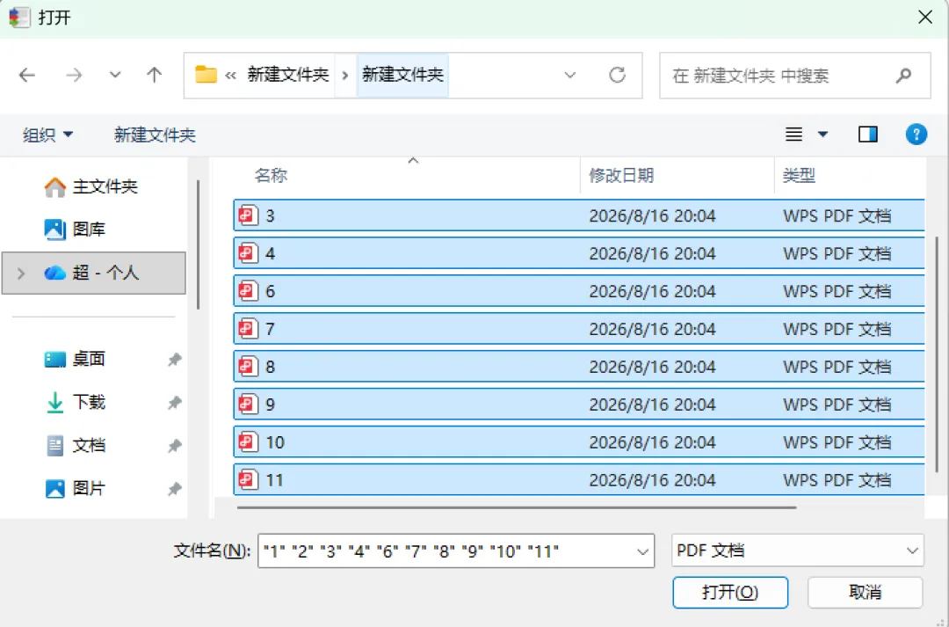The image size is (949, 627).
Task: Select PDF file named 3
Action: pos(579,215)
